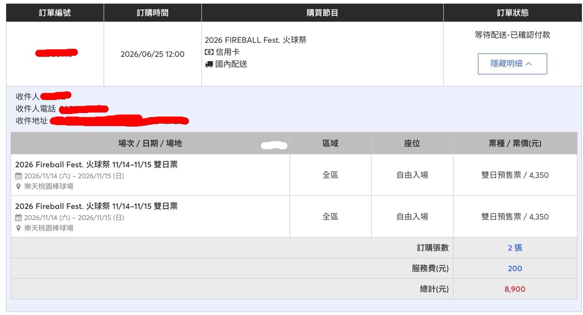Click the first 雙日票 event title
The image size is (583, 315).
(97, 164)
